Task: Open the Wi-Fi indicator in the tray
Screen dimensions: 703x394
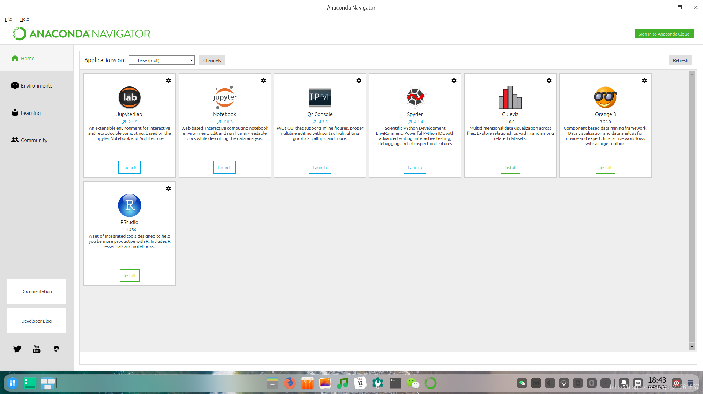Action: tap(564, 383)
